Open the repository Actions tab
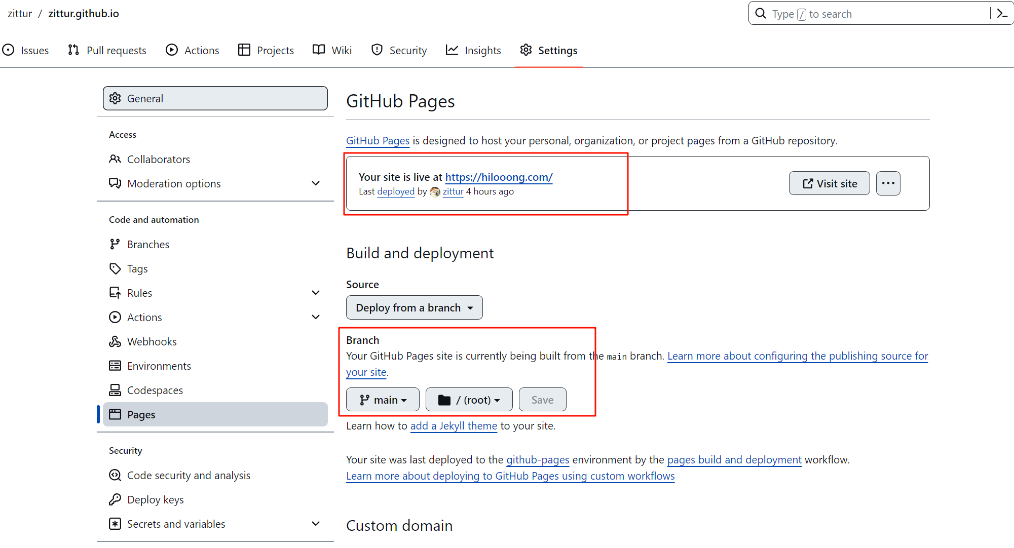The height and width of the screenshot is (548, 1014). (x=193, y=50)
